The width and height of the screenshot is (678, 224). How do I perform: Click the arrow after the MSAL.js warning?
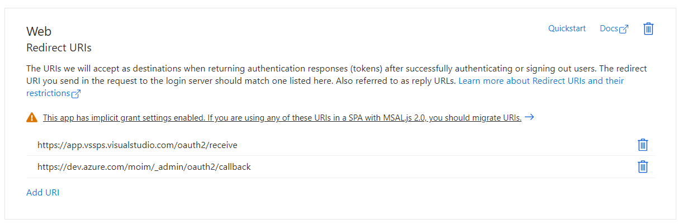[529, 117]
